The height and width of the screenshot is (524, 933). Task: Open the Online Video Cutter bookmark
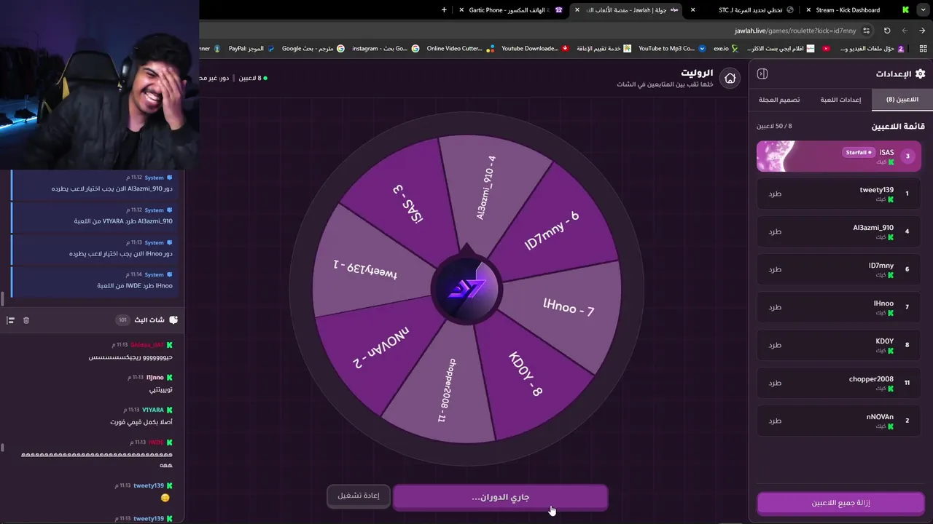pyautogui.click(x=460, y=49)
